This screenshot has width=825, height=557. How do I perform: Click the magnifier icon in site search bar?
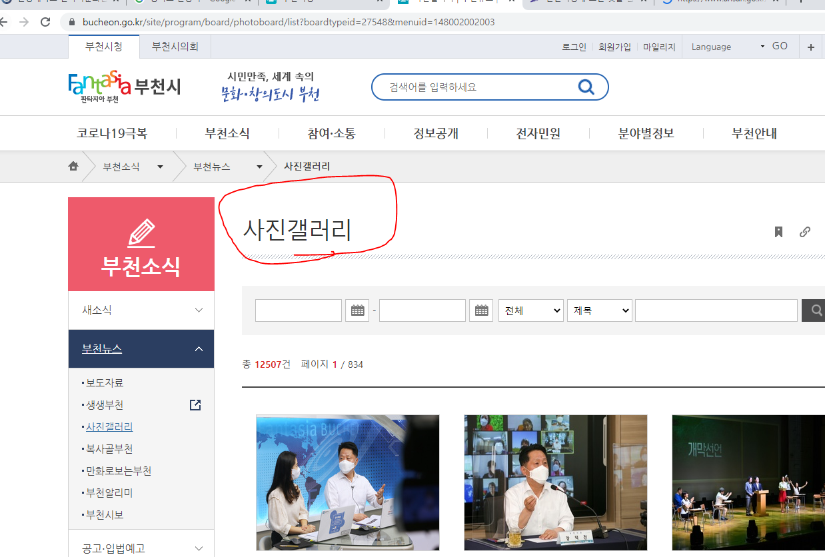click(x=586, y=87)
